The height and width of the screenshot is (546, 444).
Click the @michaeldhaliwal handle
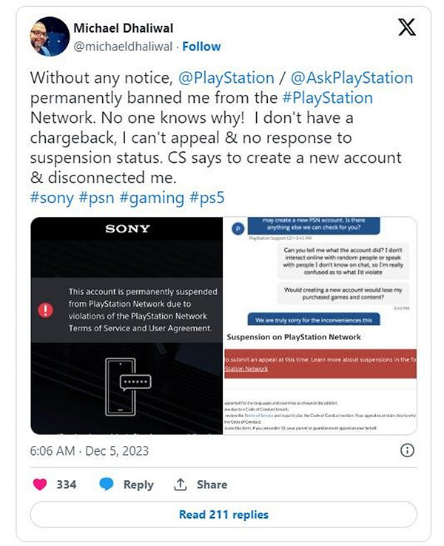tap(124, 46)
